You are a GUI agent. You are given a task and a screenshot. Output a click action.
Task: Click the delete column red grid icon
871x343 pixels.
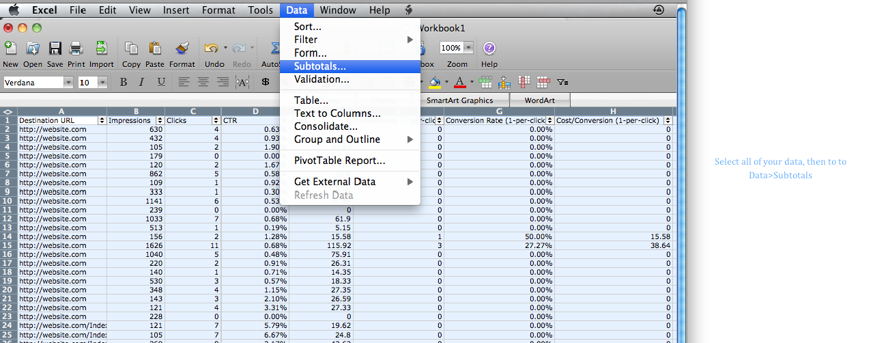524,82
